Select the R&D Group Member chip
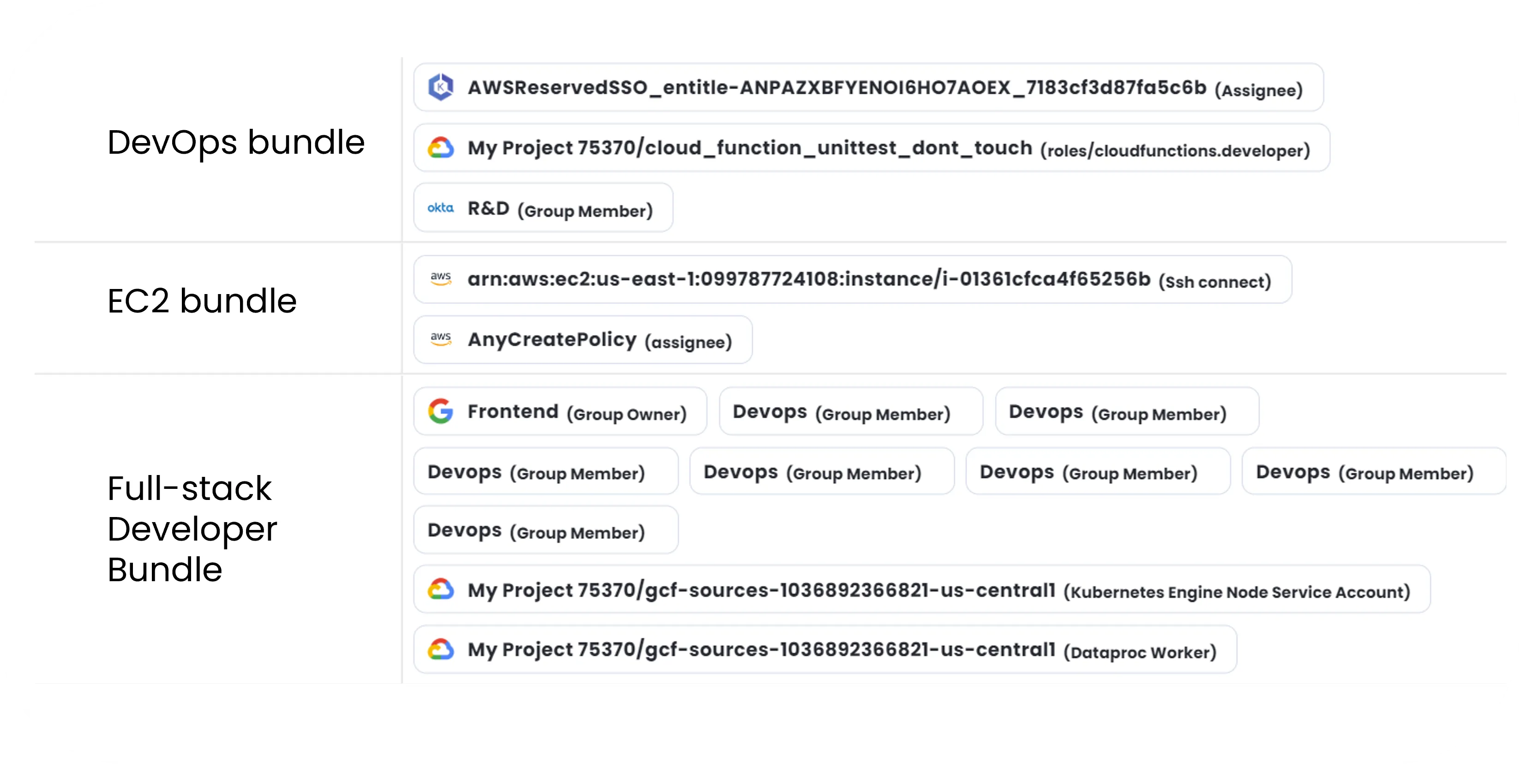Screen dimensions: 1519x764 pos(542,208)
